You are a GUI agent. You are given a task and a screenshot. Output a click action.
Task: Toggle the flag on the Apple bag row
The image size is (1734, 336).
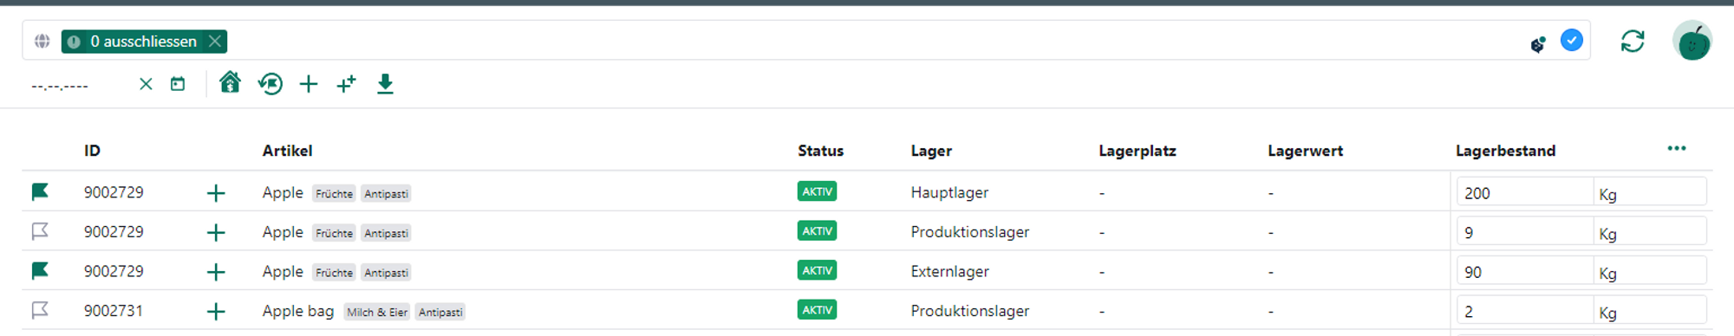[x=40, y=311]
